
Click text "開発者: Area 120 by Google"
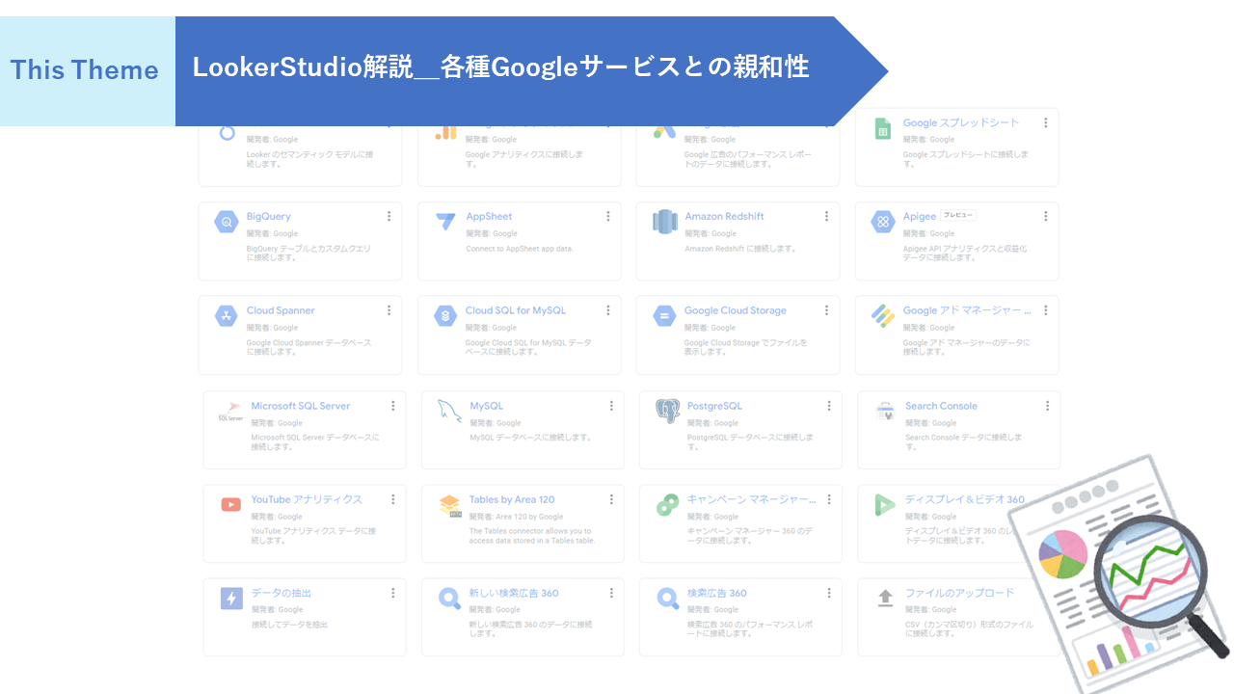(517, 517)
